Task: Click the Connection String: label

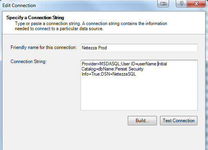Action: pyautogui.click(x=28, y=61)
